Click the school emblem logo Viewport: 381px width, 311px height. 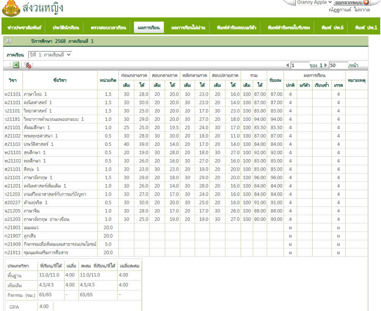(x=11, y=9)
